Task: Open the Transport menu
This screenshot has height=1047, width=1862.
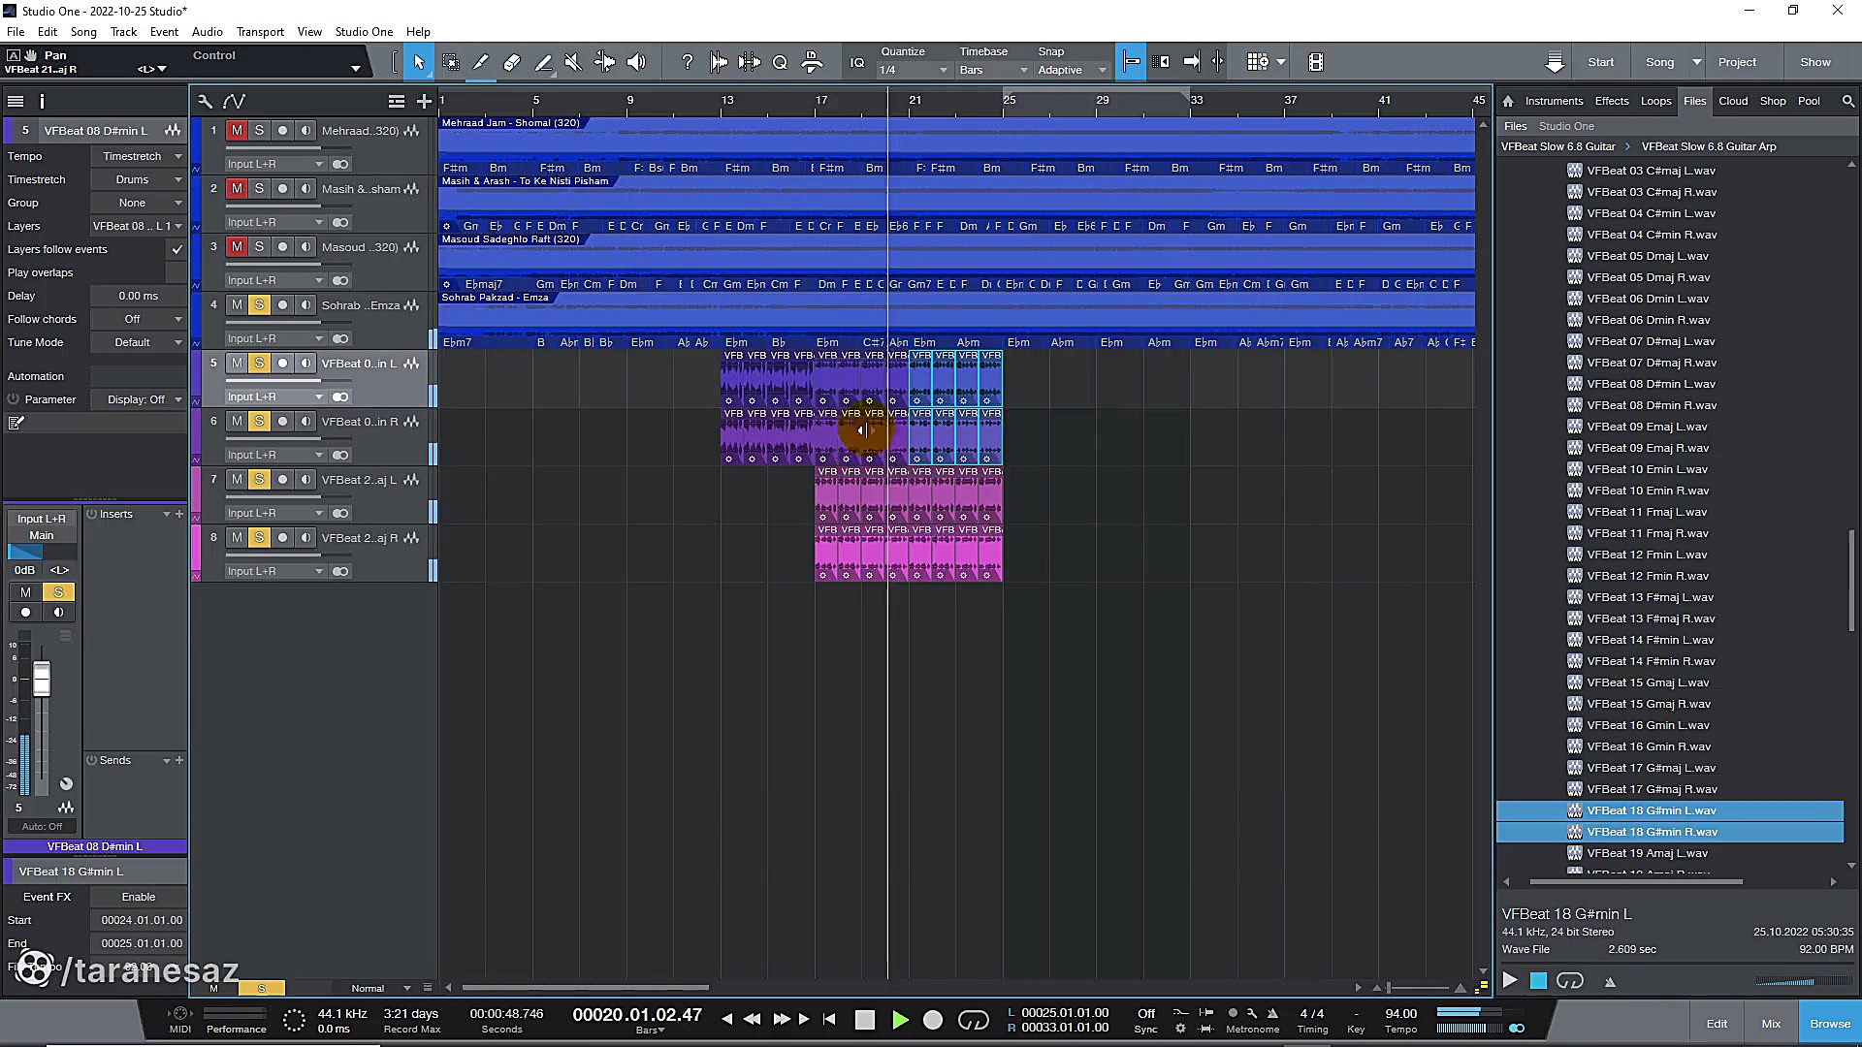Action: 260,31
